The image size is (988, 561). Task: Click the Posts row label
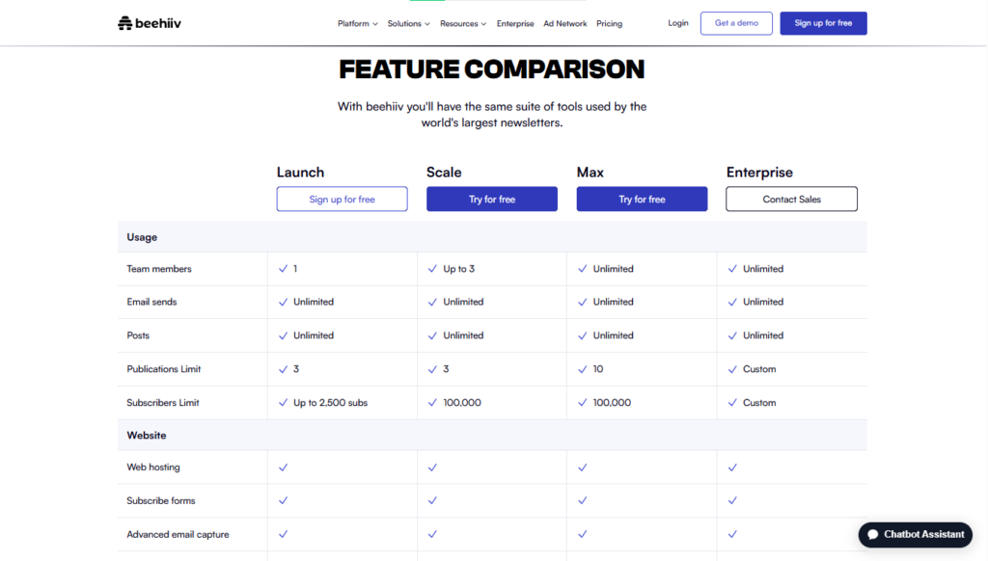[x=138, y=335]
